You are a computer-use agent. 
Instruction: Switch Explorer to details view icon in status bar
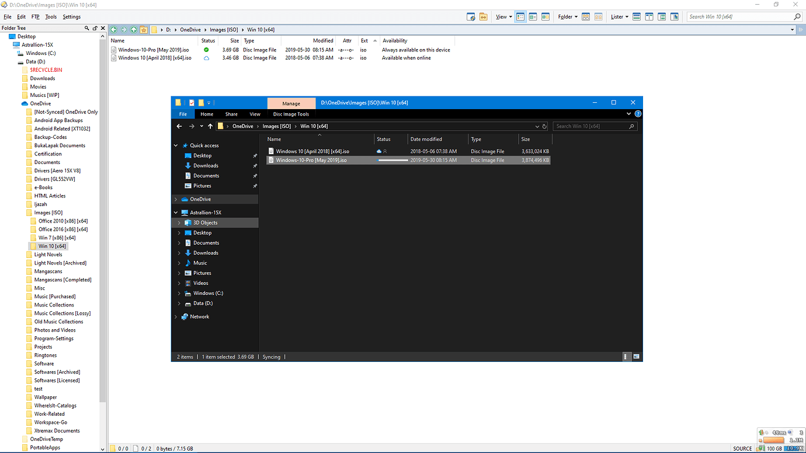(626, 356)
